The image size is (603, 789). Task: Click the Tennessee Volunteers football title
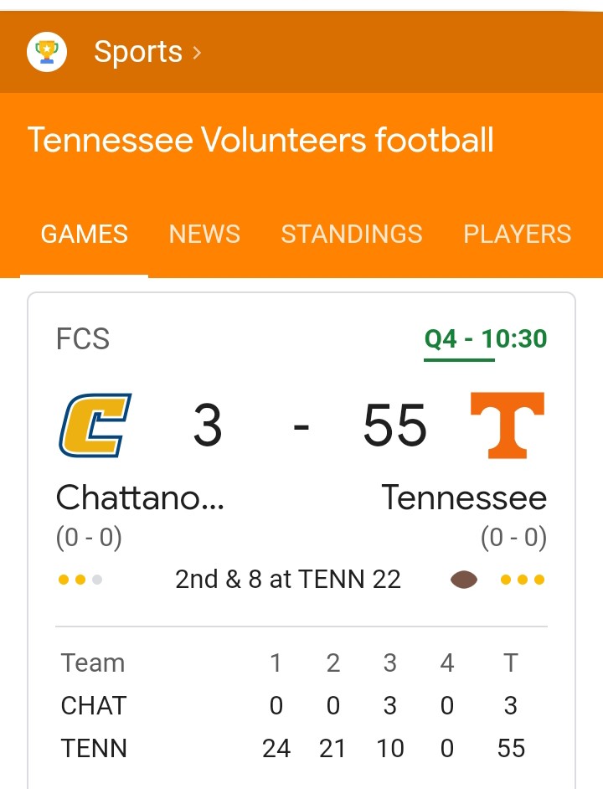260,140
